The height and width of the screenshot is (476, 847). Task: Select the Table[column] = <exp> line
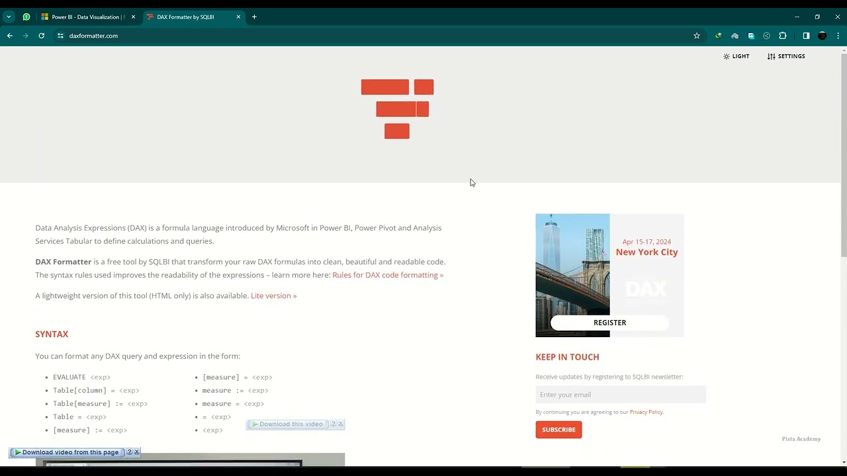tap(96, 391)
